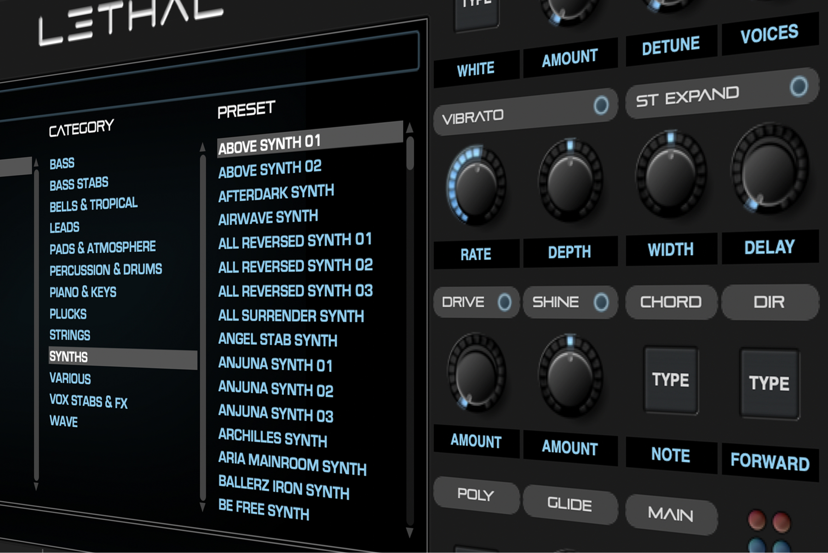This screenshot has height=553, width=828.
Task: Toggle the Shine effect on
Action: (601, 302)
